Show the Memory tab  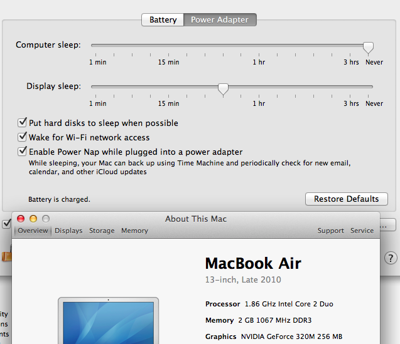pos(134,231)
